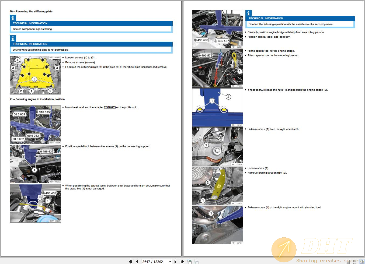The height and width of the screenshot is (264, 365).
Task: Open the page number dropdown arrow
Action: (170, 262)
